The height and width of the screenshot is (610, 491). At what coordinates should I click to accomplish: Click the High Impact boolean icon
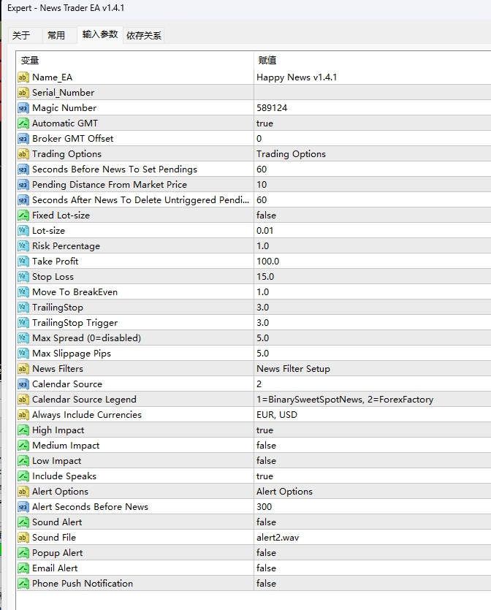(23, 430)
